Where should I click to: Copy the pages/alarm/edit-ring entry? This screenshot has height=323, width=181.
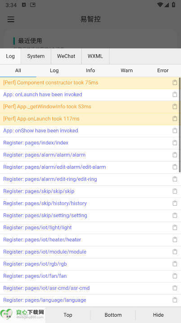click(175, 179)
